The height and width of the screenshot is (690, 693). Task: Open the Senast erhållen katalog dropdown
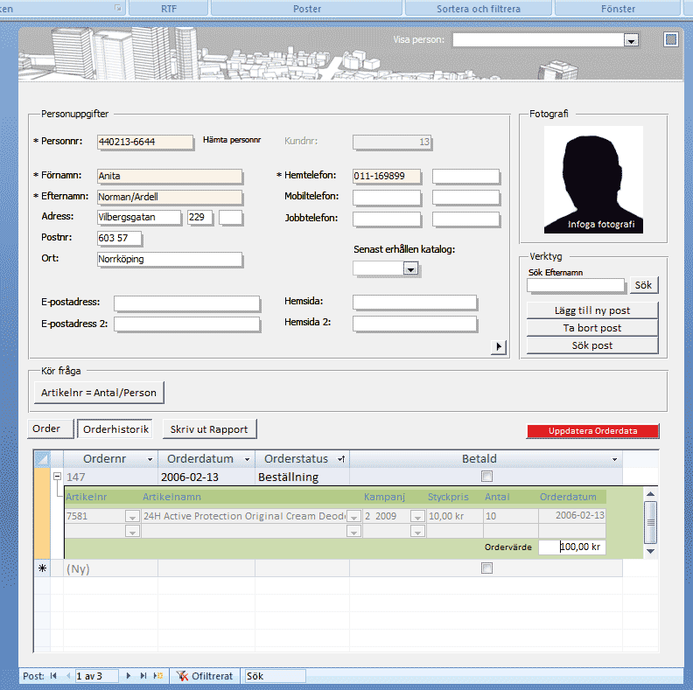pyautogui.click(x=410, y=268)
